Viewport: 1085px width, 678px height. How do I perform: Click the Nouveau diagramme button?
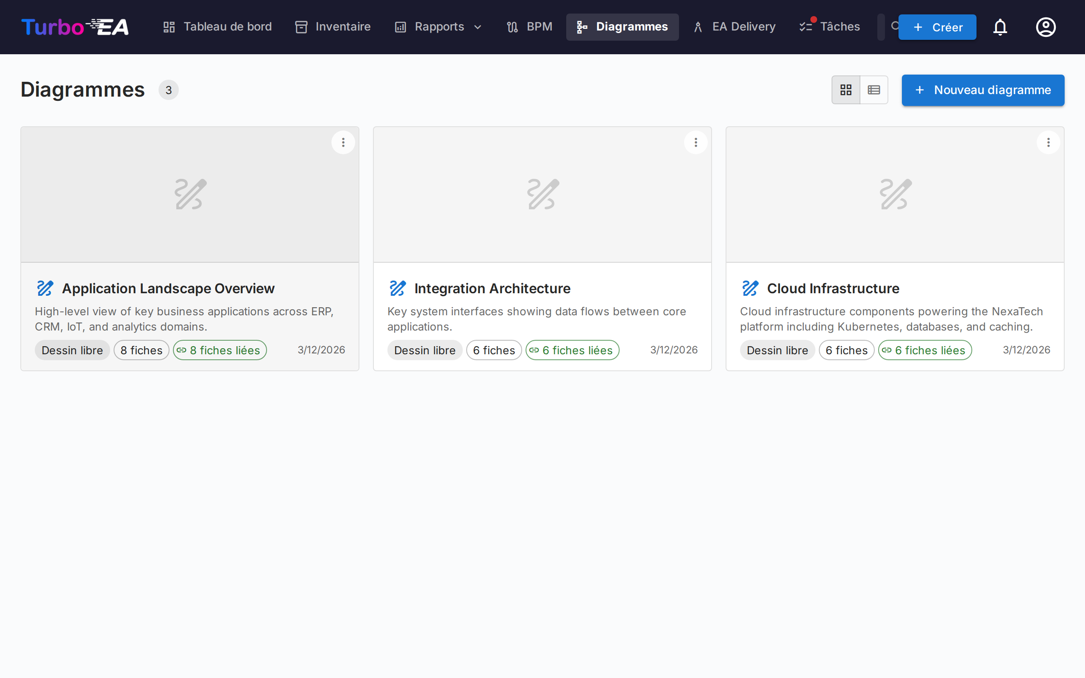pyautogui.click(x=983, y=90)
